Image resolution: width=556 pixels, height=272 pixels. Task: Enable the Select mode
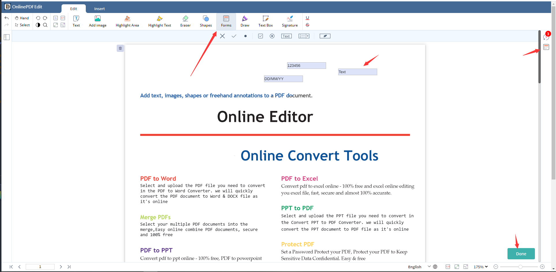22,25
